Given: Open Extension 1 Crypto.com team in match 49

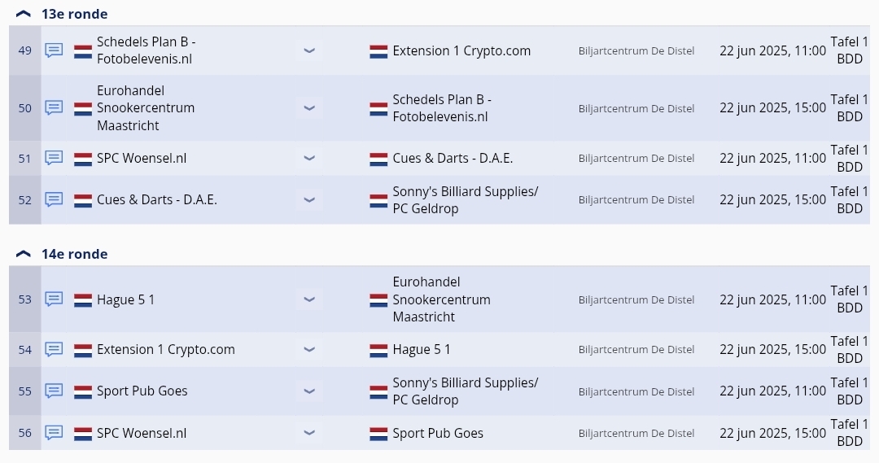Looking at the screenshot, I should coord(461,51).
